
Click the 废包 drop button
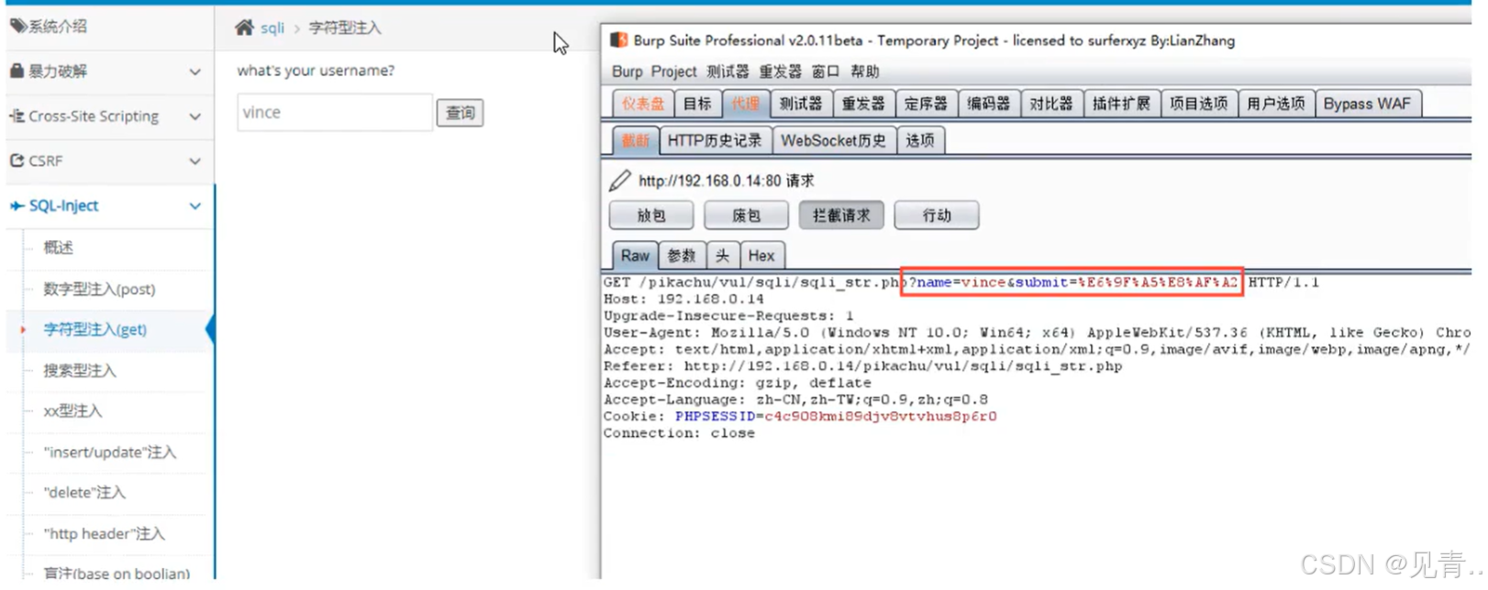[x=746, y=215]
